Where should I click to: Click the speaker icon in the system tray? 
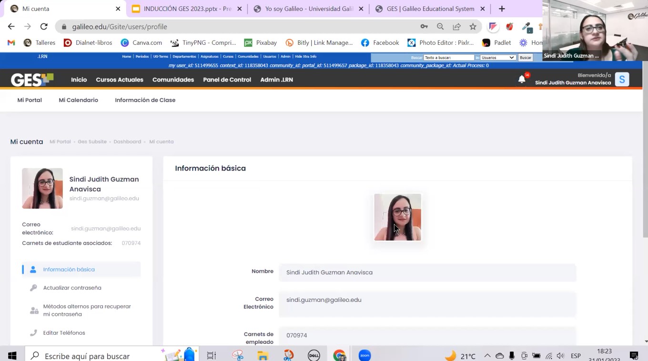tap(560, 355)
